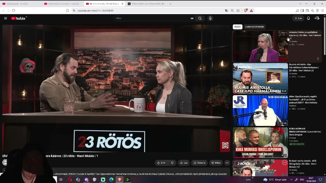326x183 pixels.
Task: Open the Brave VPN shield icon
Action: 317,10
